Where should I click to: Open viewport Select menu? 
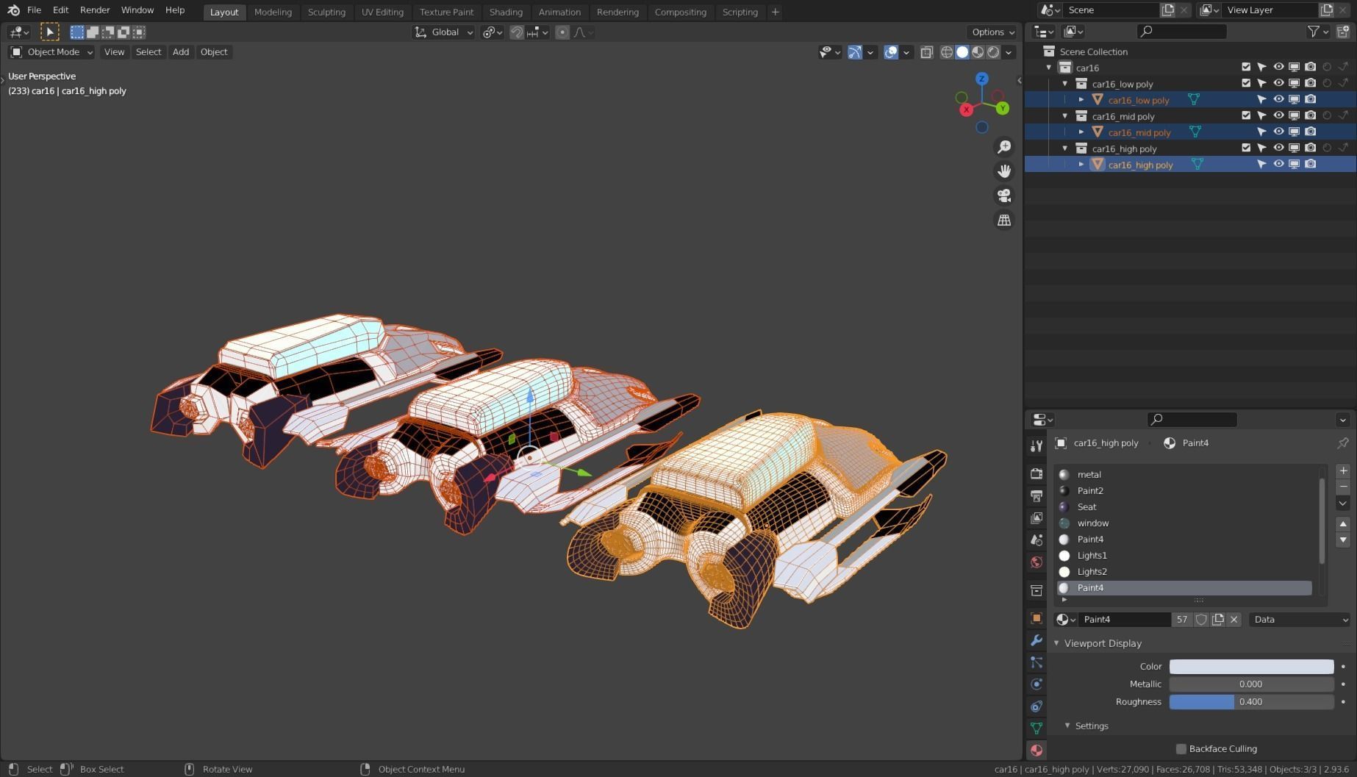[148, 52]
